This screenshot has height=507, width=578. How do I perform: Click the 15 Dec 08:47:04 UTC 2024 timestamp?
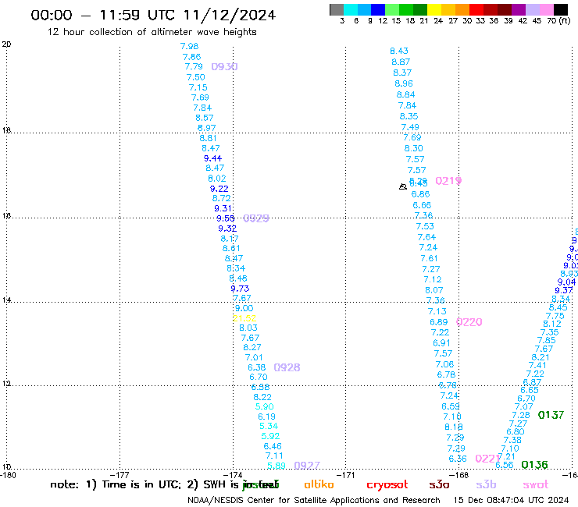pos(512,500)
